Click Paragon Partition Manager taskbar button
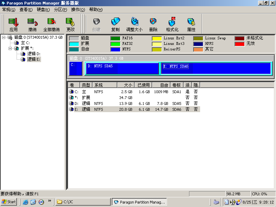The height and width of the screenshot is (207, 276). pos(139,202)
